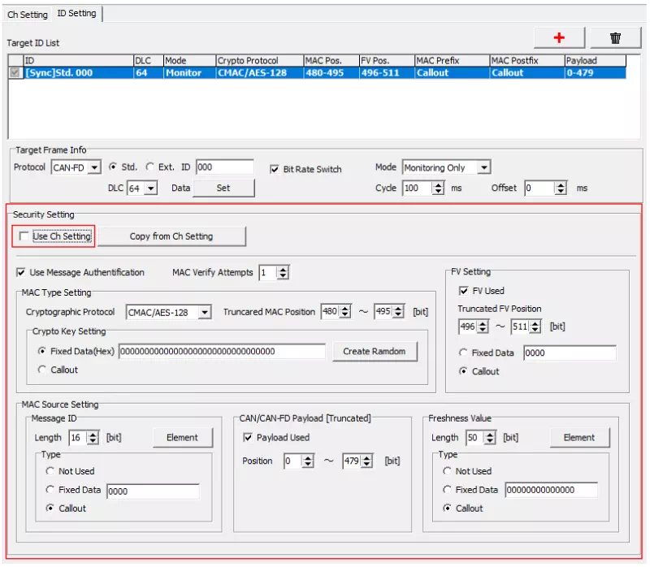Toggle the Use Ch Setting checkbox
This screenshot has height=567, width=650.
click(x=24, y=236)
